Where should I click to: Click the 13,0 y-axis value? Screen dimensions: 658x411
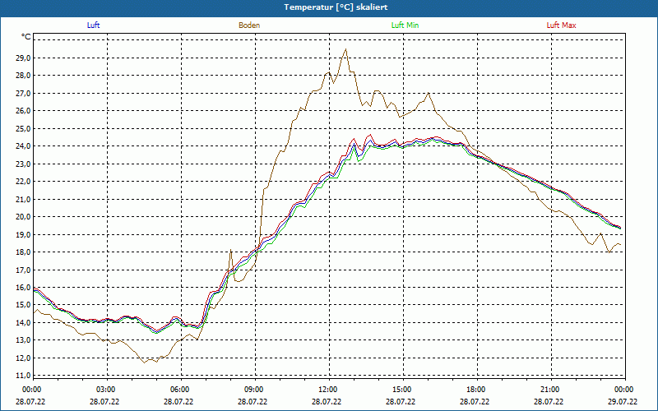23,340
